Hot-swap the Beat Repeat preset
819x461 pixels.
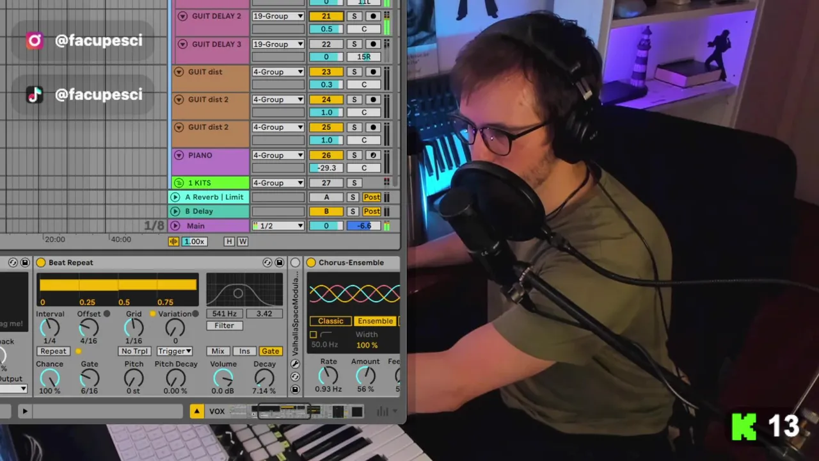click(267, 263)
